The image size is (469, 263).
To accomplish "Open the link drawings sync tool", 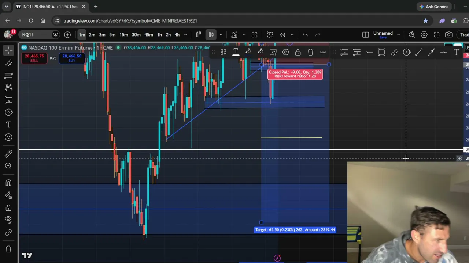I will (x=8, y=233).
